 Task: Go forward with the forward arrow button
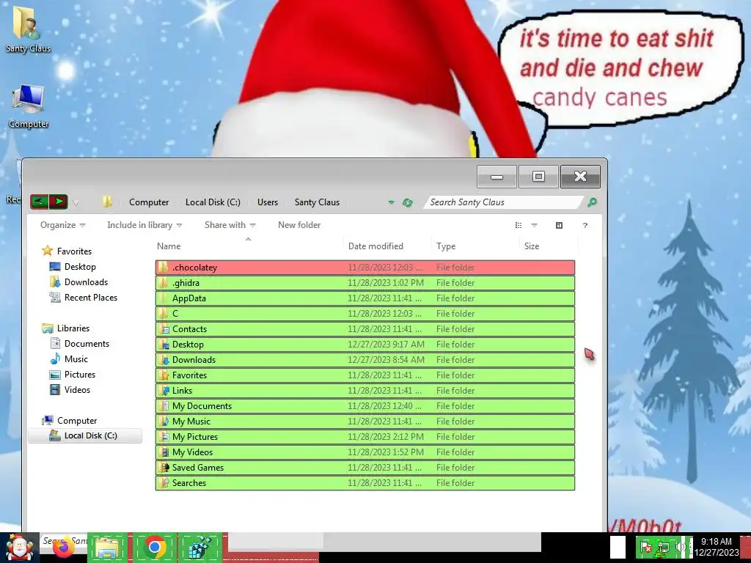(59, 202)
